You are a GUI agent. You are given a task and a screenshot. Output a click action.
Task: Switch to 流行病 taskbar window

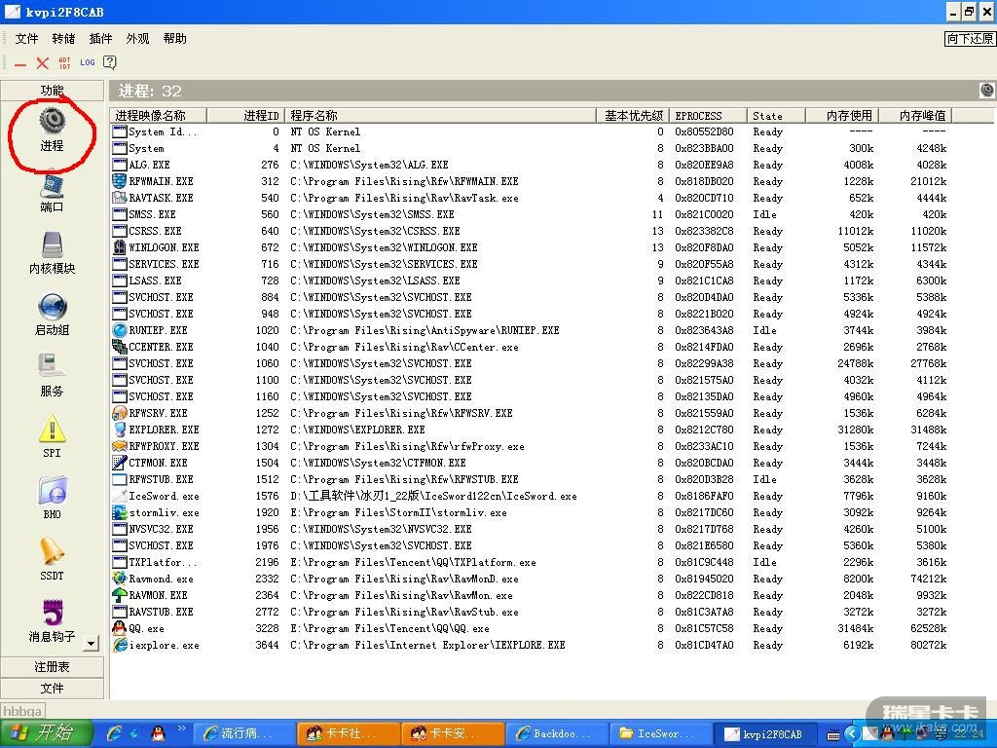point(244,733)
